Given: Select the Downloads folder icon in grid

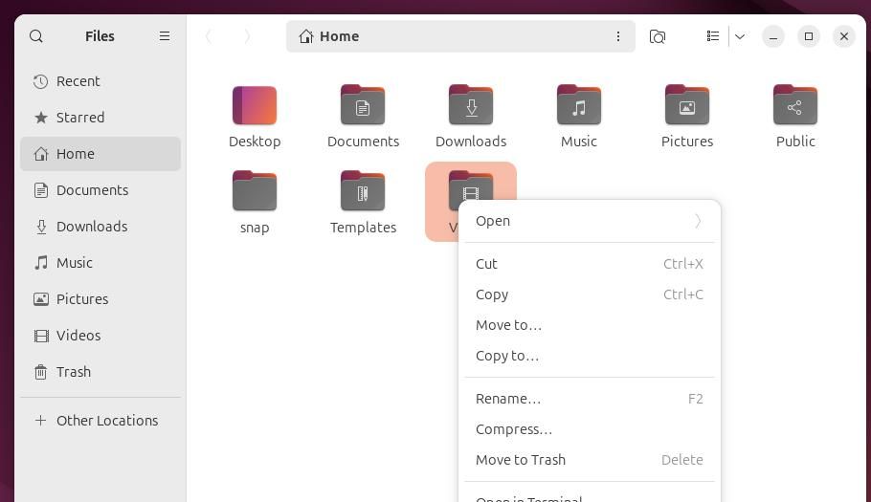Looking at the screenshot, I should pyautogui.click(x=471, y=105).
